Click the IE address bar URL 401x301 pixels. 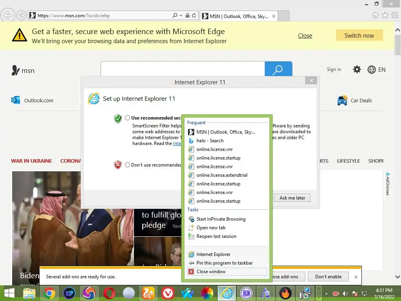(74, 16)
